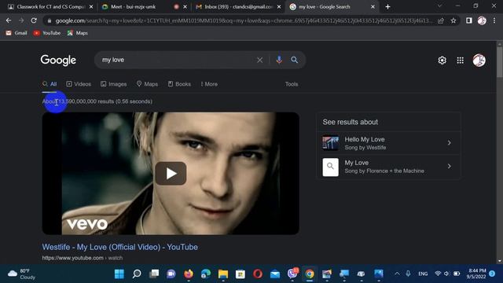Close the Classwork for CT and CS tab
503x283 pixels.
[91, 7]
